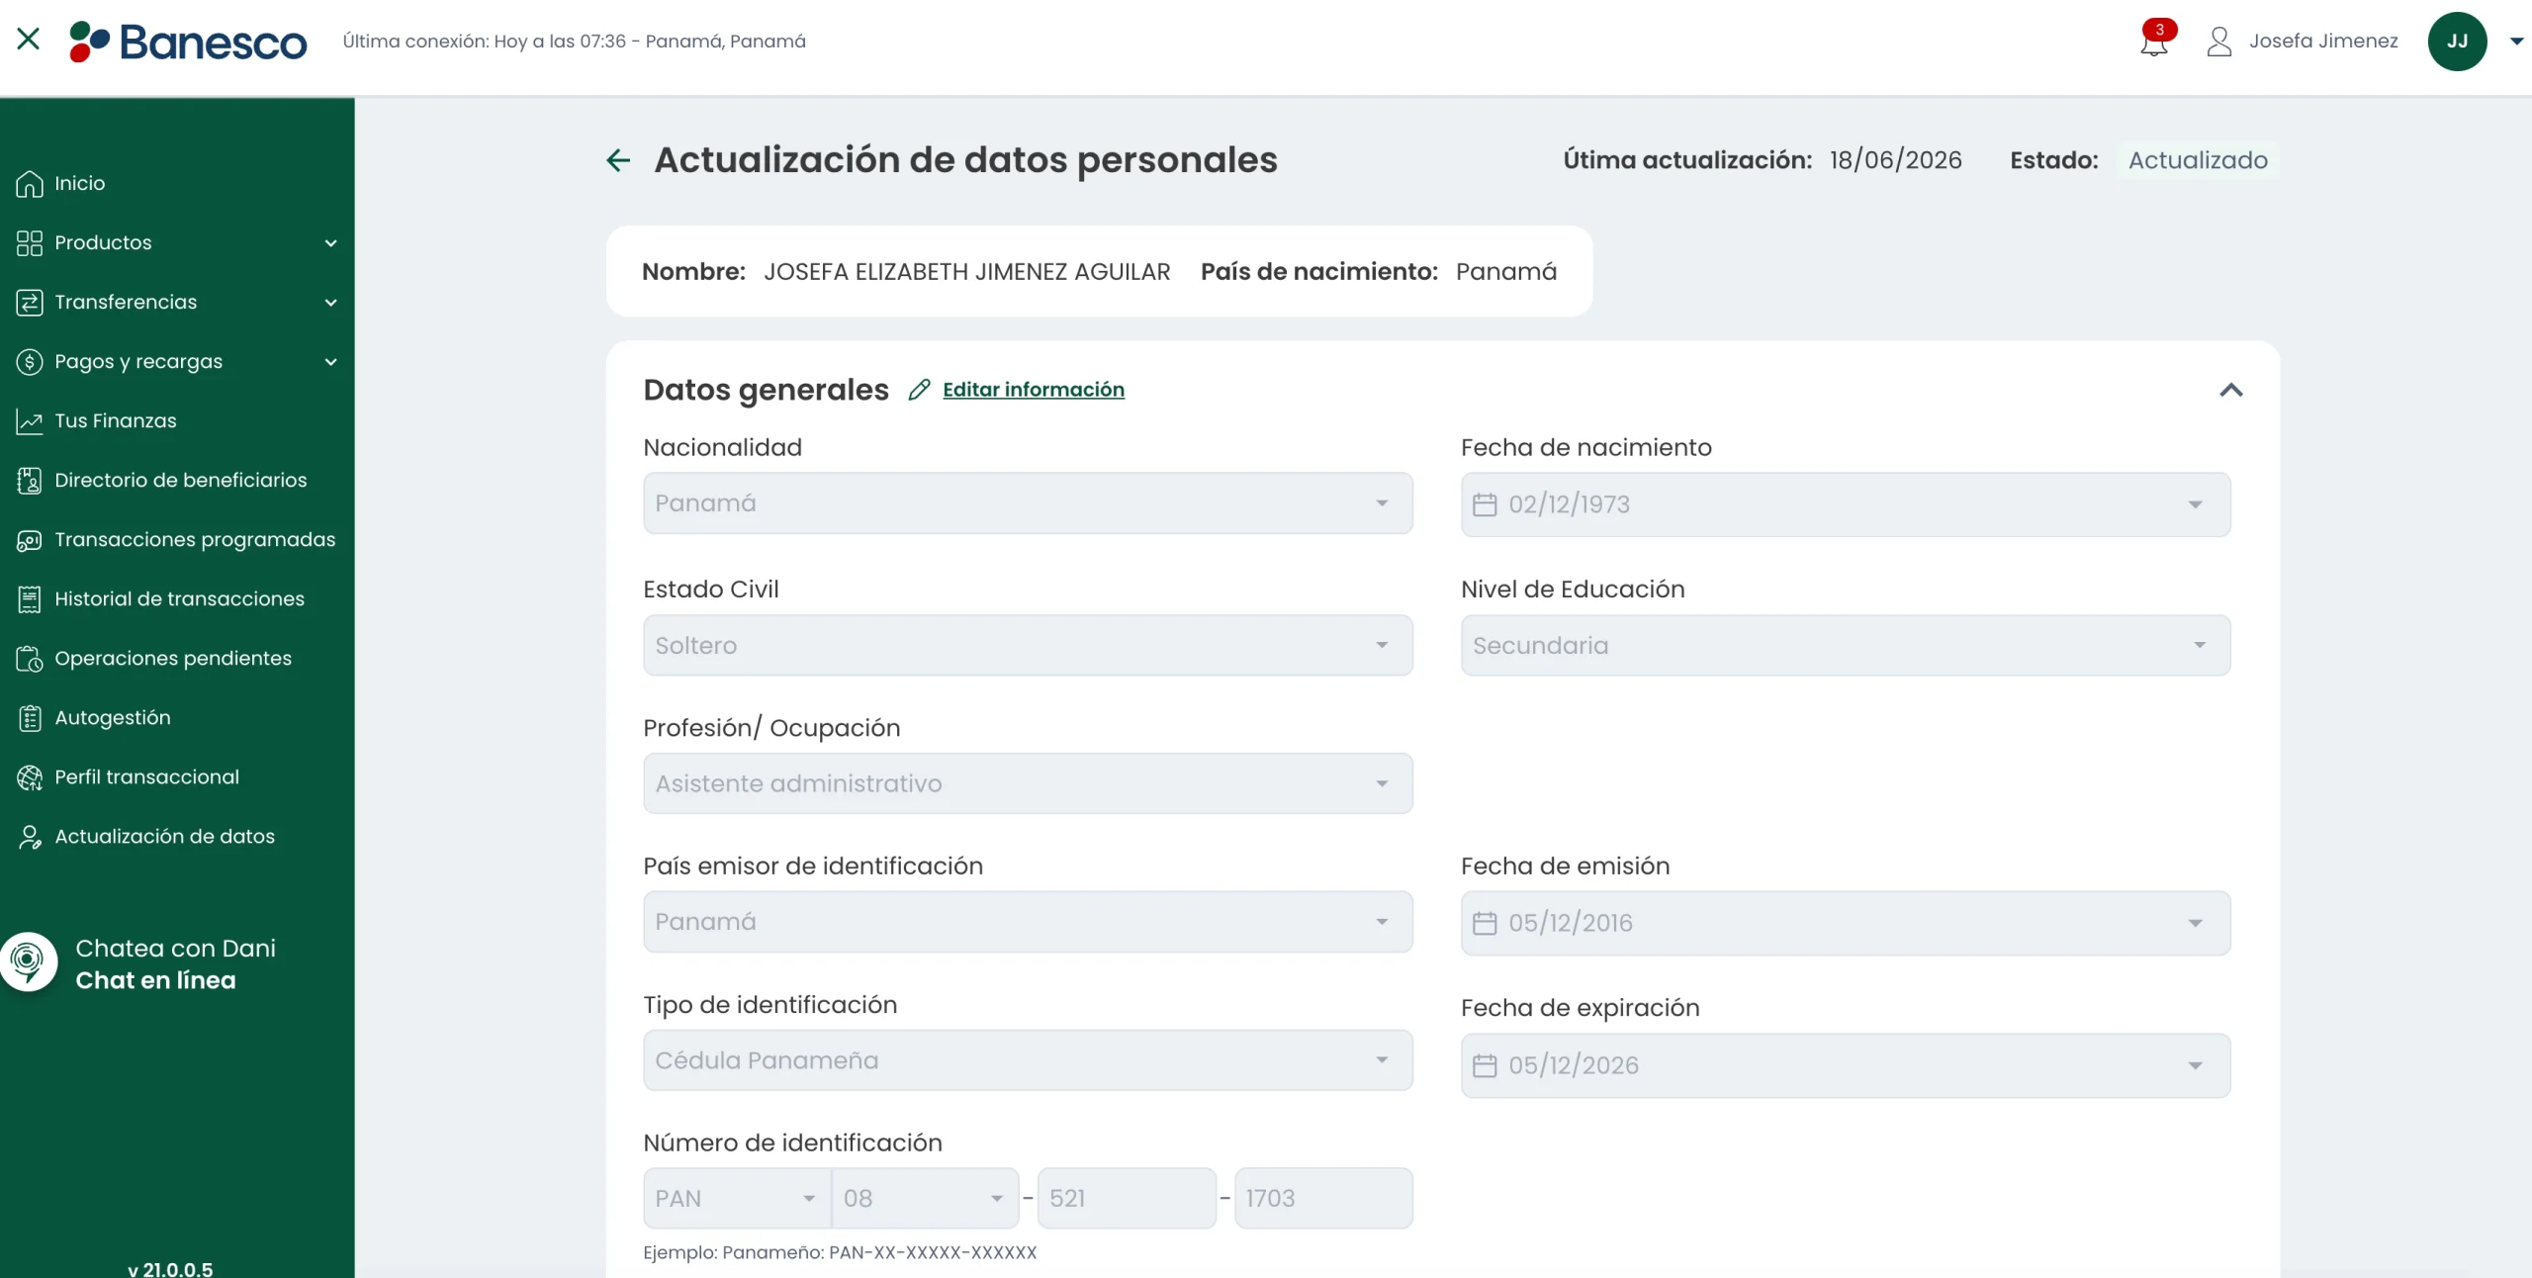This screenshot has width=2532, height=1278.
Task: Click the Perfil transaccional icon
Action: point(30,776)
